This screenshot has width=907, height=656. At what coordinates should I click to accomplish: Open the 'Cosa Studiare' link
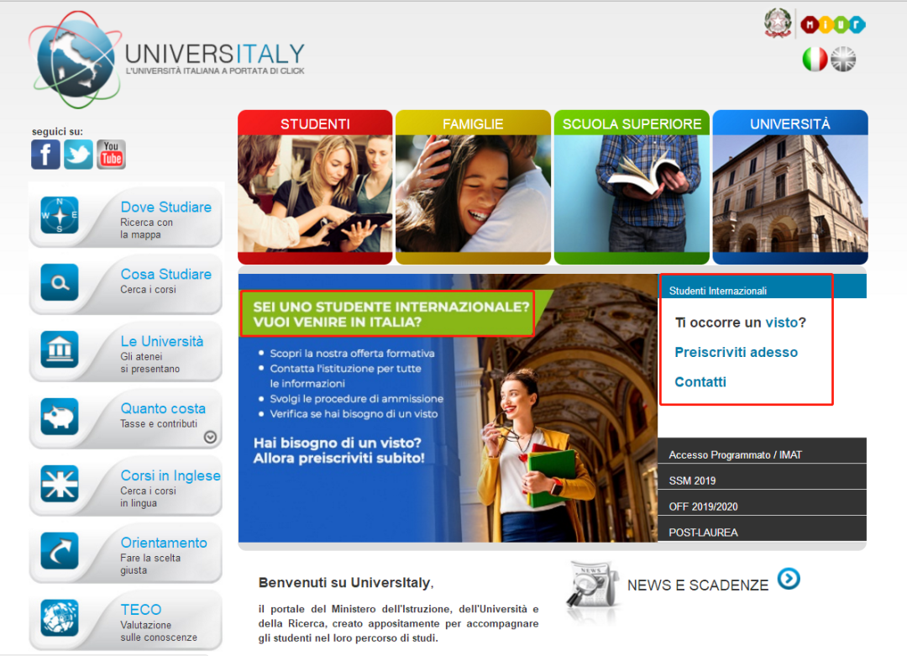click(166, 274)
